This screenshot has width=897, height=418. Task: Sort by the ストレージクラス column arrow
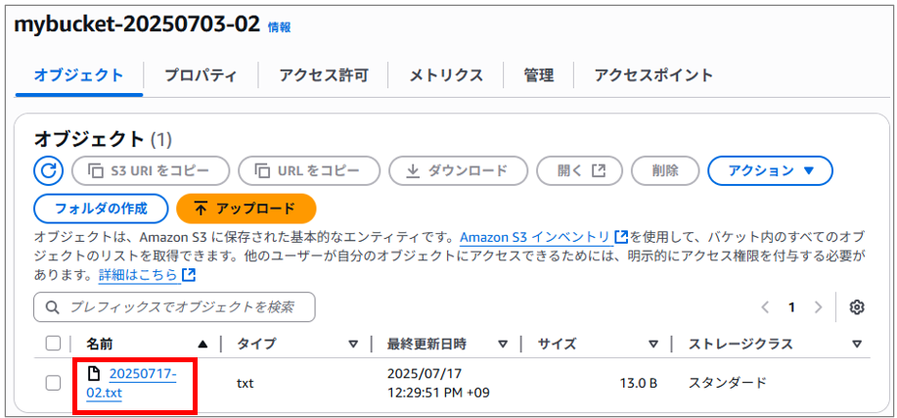[856, 345]
